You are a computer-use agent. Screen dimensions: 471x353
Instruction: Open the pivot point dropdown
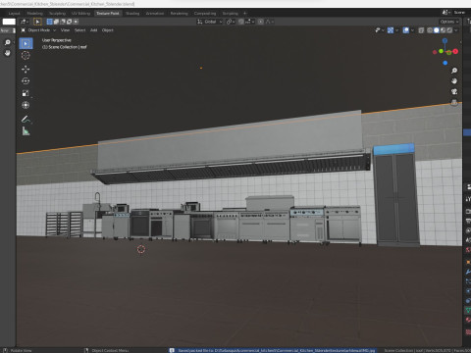pos(231,22)
